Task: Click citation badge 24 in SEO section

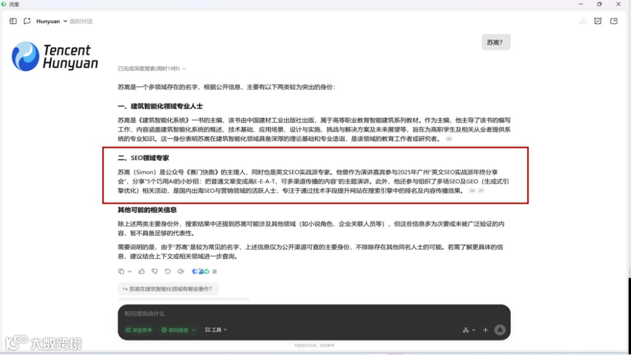Action: point(472,190)
